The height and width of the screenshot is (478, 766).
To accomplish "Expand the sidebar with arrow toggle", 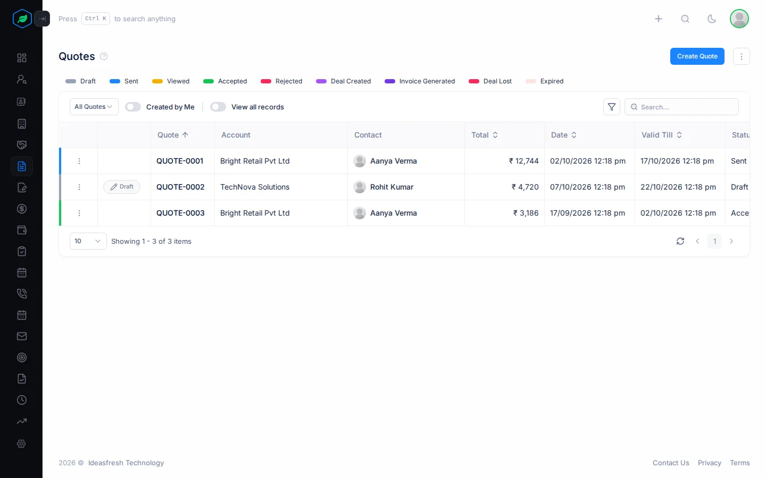I will [x=42, y=19].
